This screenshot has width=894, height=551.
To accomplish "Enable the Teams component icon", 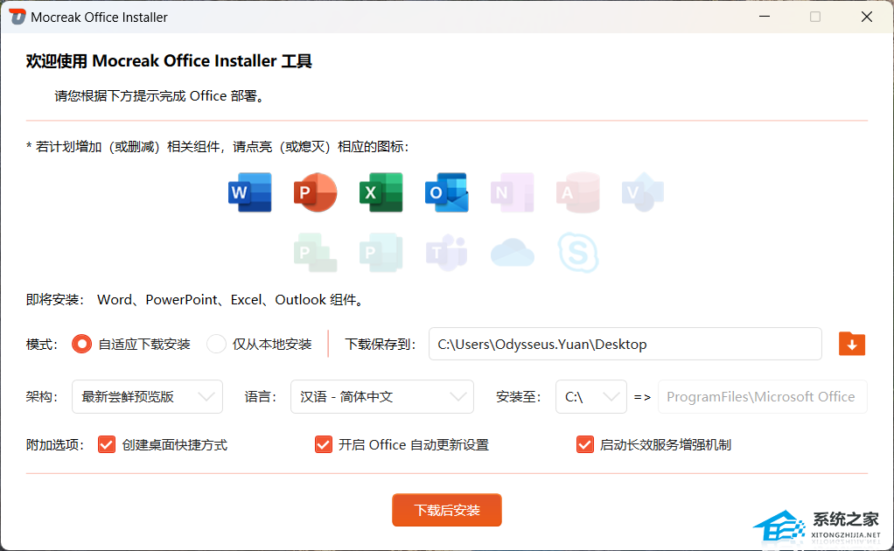I will click(x=446, y=253).
